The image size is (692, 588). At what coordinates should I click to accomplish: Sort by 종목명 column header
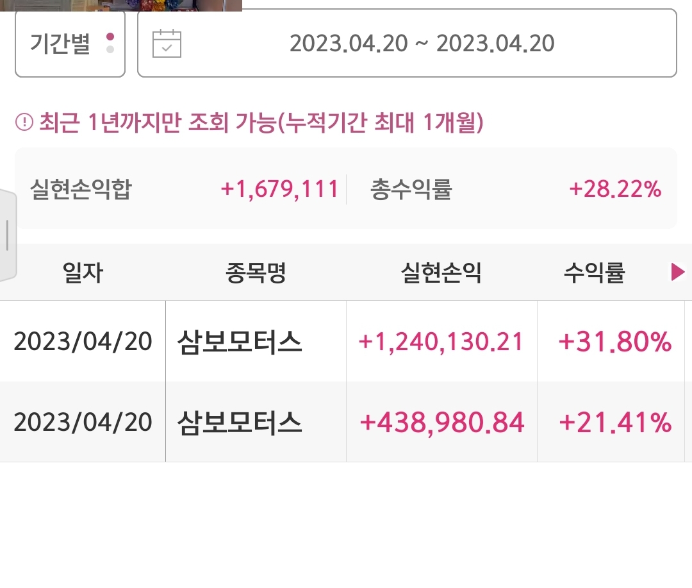[x=256, y=272]
